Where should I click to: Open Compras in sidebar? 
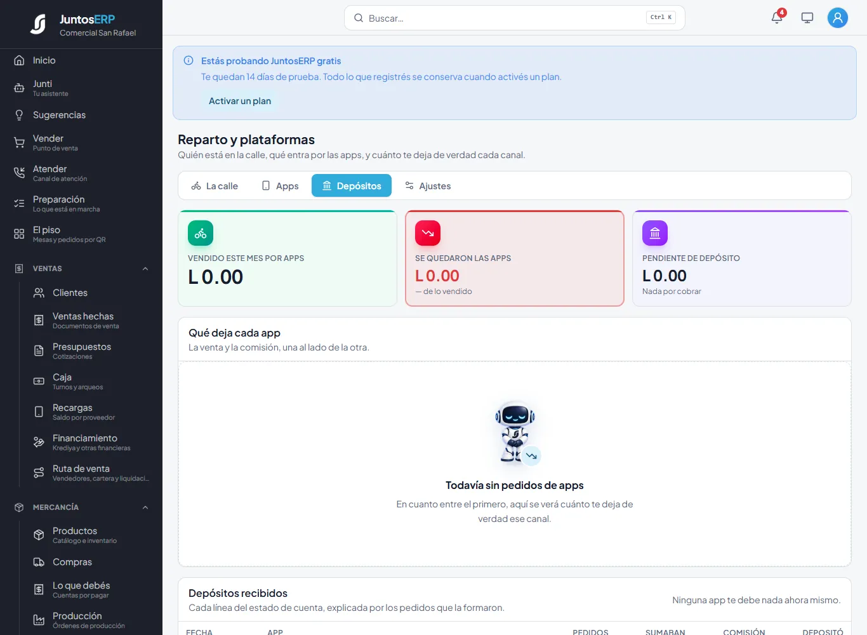(91, 562)
